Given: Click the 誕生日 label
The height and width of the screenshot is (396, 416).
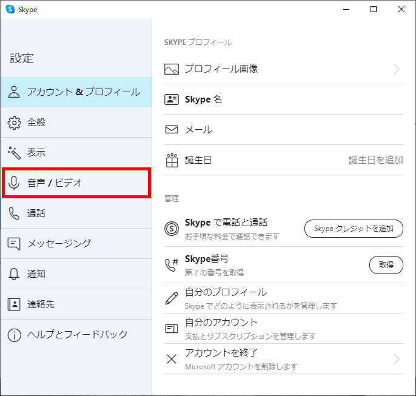Looking at the screenshot, I should click(198, 160).
